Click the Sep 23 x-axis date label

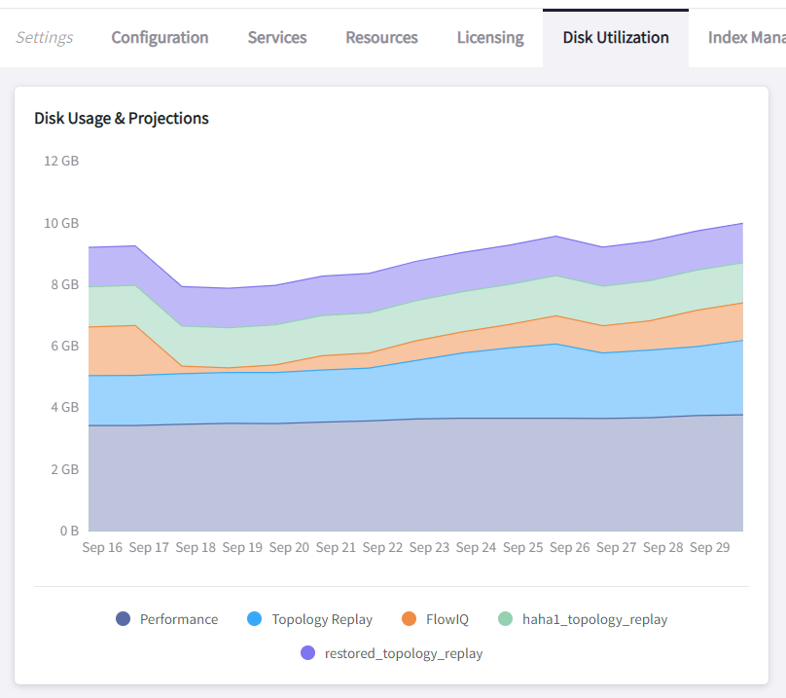click(429, 548)
